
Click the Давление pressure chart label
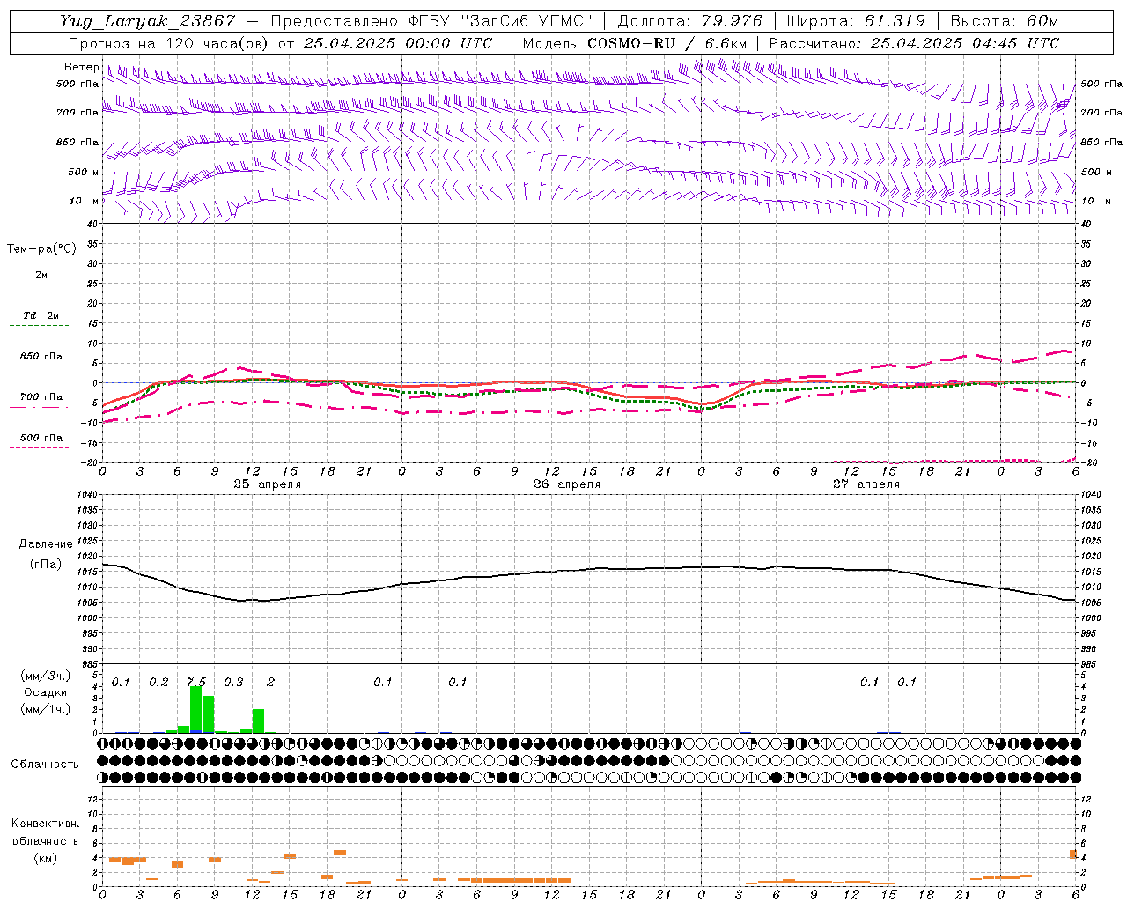(45, 544)
